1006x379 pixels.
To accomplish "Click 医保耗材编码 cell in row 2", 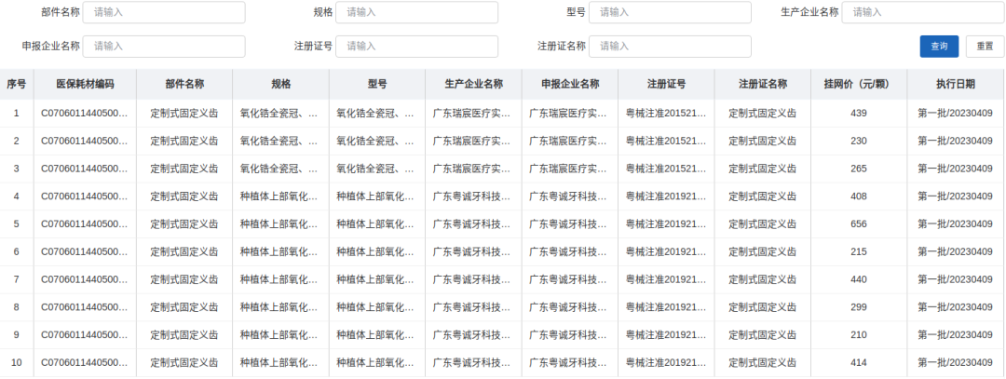I will point(85,141).
